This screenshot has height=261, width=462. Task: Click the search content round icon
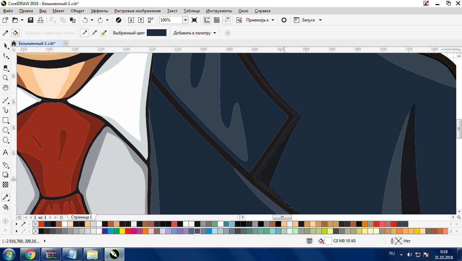click(x=119, y=20)
